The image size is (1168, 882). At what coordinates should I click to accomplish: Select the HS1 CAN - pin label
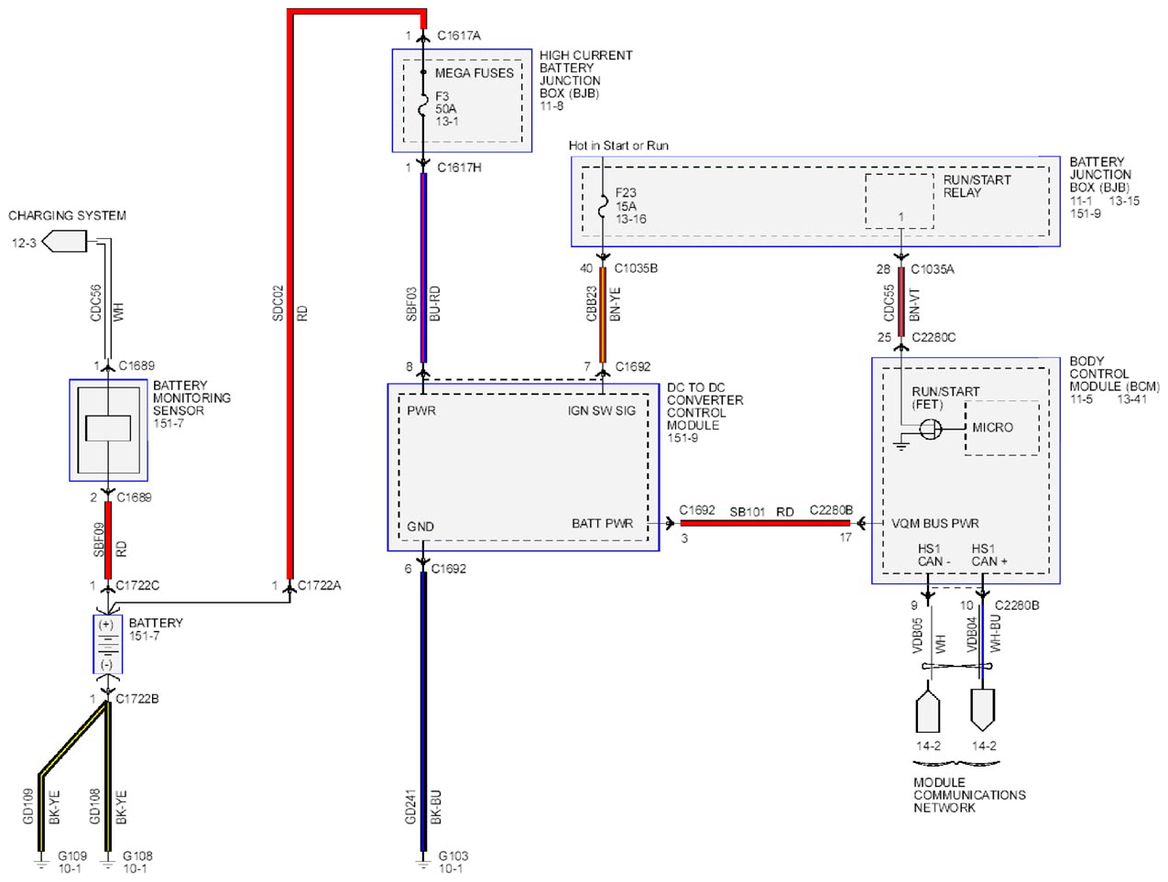933,555
